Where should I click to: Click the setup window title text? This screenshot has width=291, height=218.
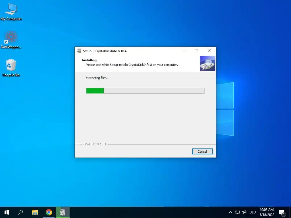[x=105, y=51]
